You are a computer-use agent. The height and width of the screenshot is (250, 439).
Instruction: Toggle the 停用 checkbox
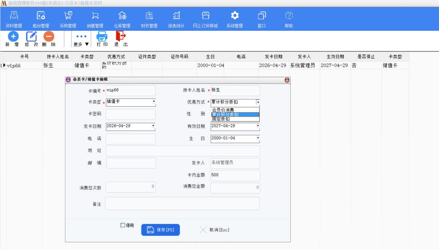123,225
